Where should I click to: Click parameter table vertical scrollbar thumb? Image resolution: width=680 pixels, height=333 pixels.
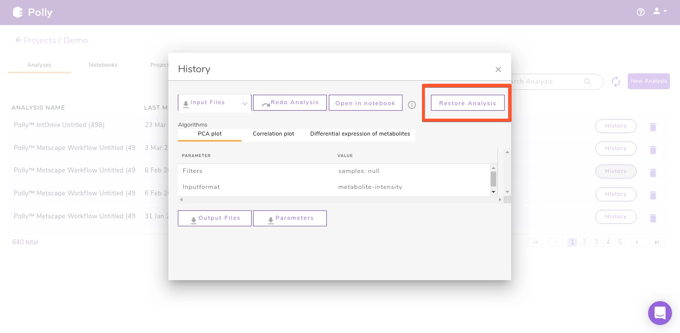(494, 179)
